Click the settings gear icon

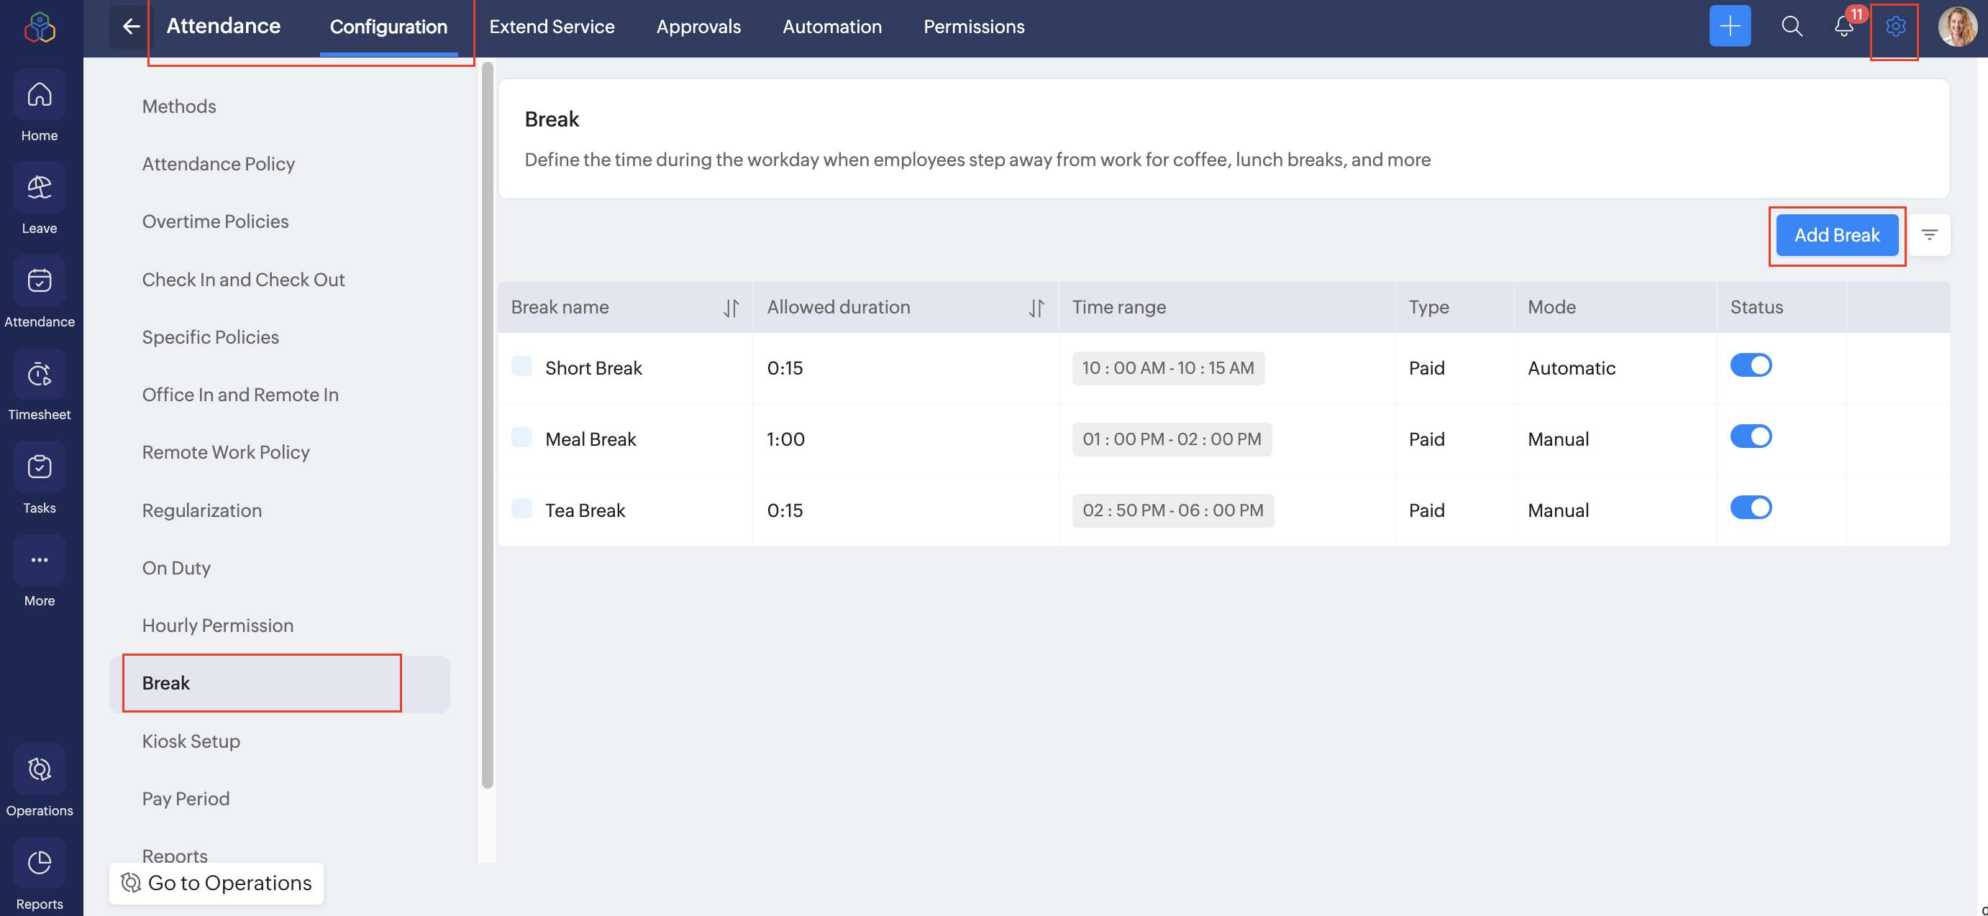click(x=1894, y=27)
